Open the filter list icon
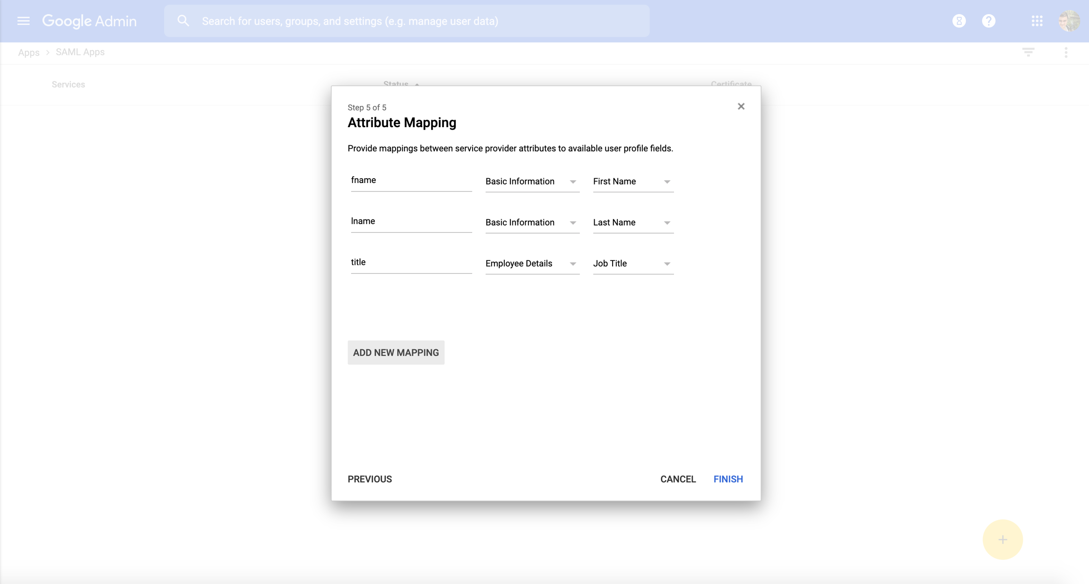Screen dimensions: 1089x584 point(1028,52)
